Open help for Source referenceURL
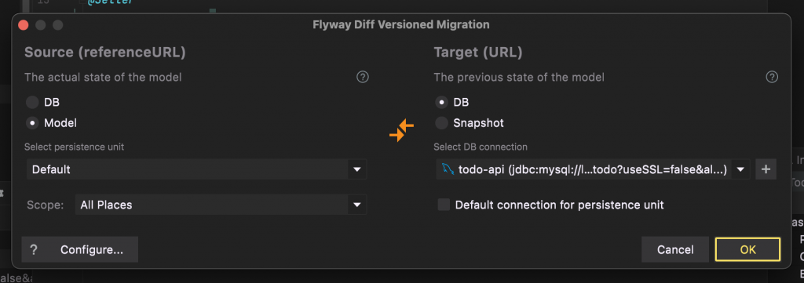The height and width of the screenshot is (283, 804). tap(363, 78)
